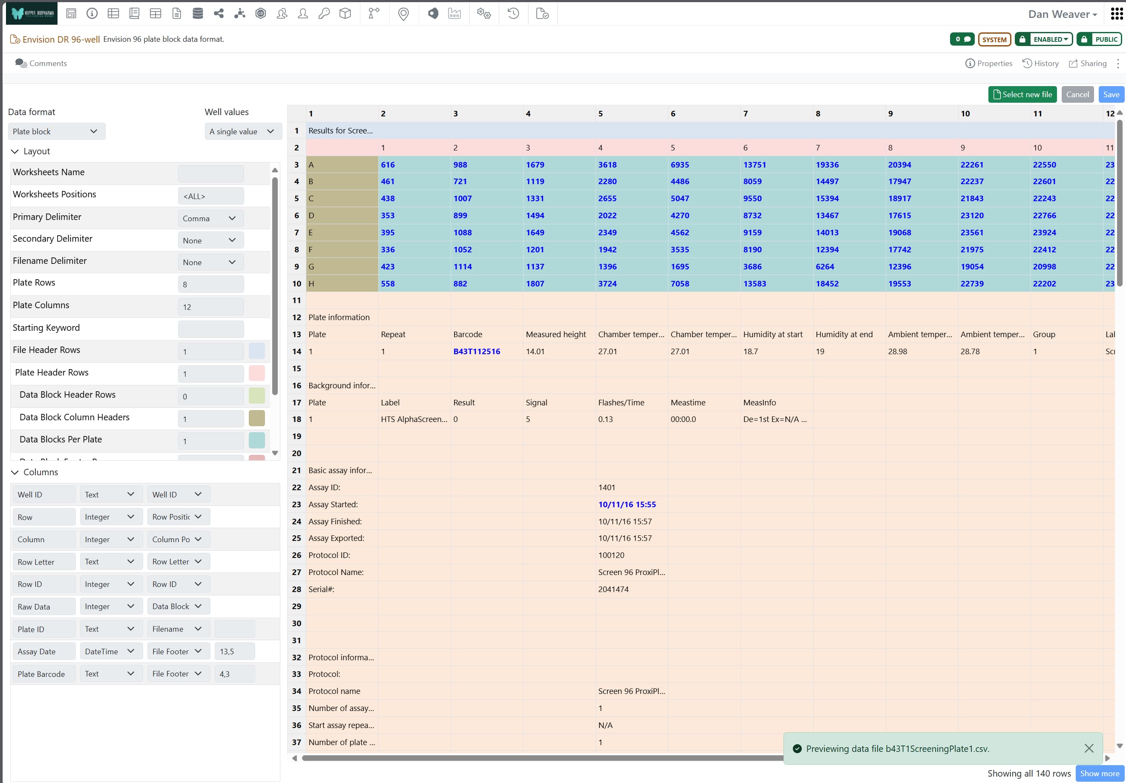Click the Show more button
This screenshot has height=783, width=1126.
[x=1099, y=773]
